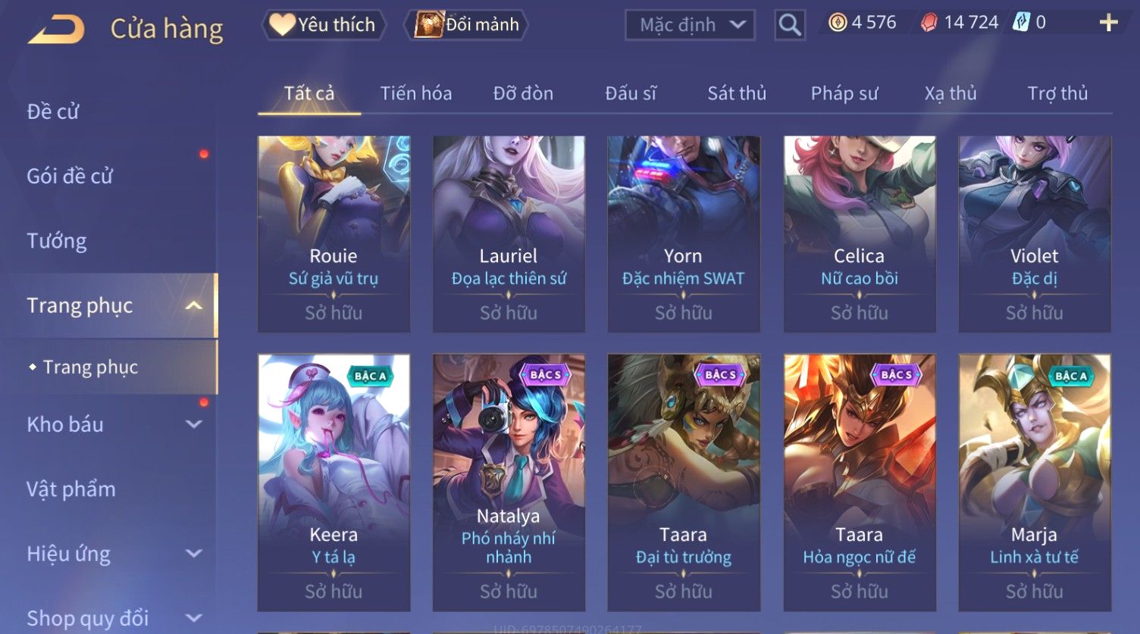Open search with the magnifier icon
The image size is (1140, 634).
click(789, 25)
